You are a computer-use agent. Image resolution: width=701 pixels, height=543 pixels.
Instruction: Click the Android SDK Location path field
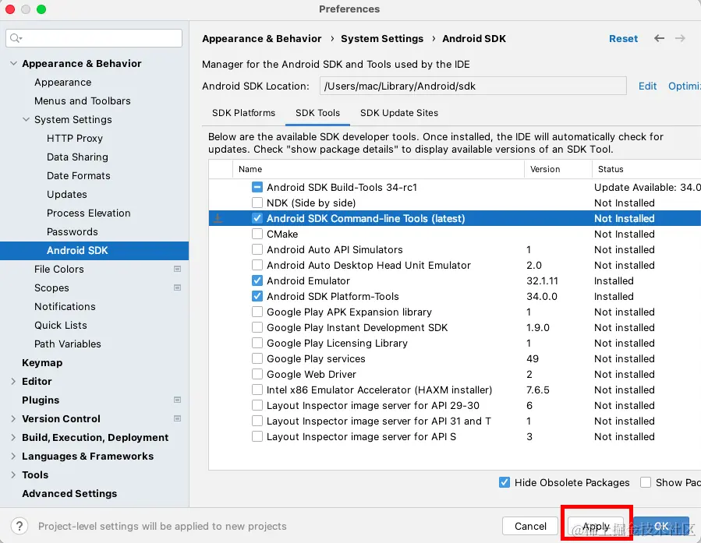[473, 86]
